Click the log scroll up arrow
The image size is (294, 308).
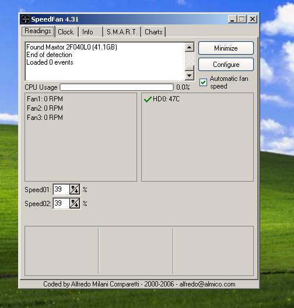(190, 47)
